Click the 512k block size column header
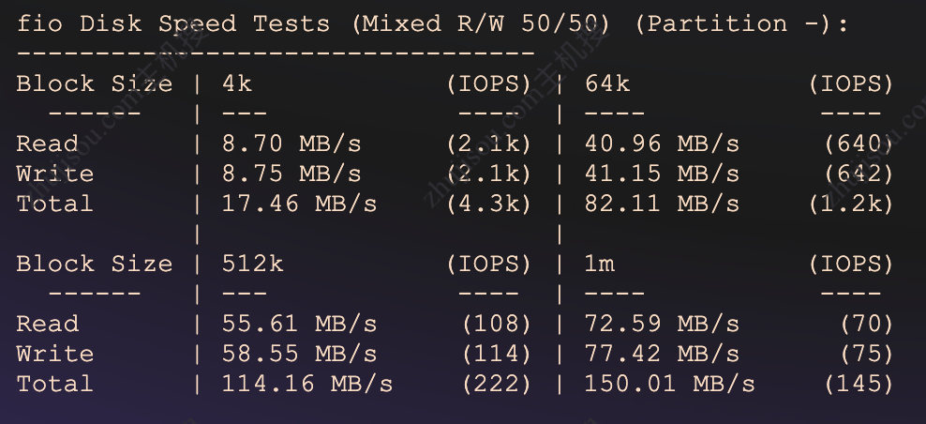Image resolution: width=926 pixels, height=424 pixels. click(252, 264)
